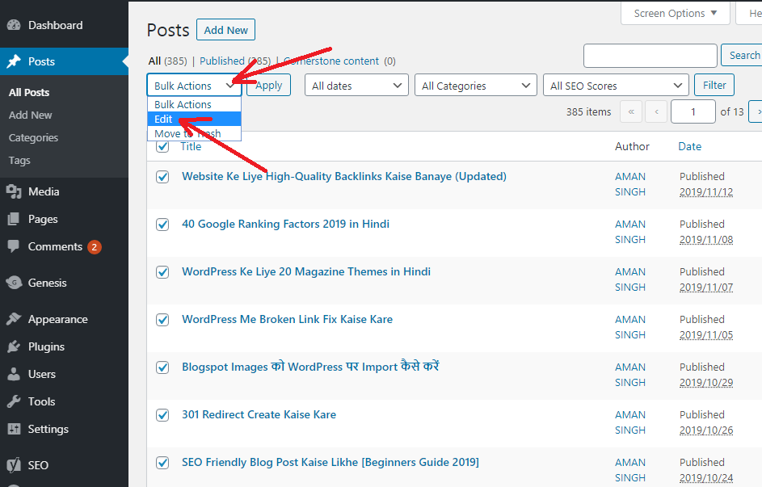Expand the Screen Options panel
This screenshot has width=762, height=487.
(x=676, y=13)
